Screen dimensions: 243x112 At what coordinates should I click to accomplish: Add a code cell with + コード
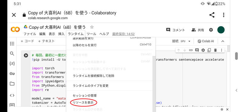coord(27,41)
